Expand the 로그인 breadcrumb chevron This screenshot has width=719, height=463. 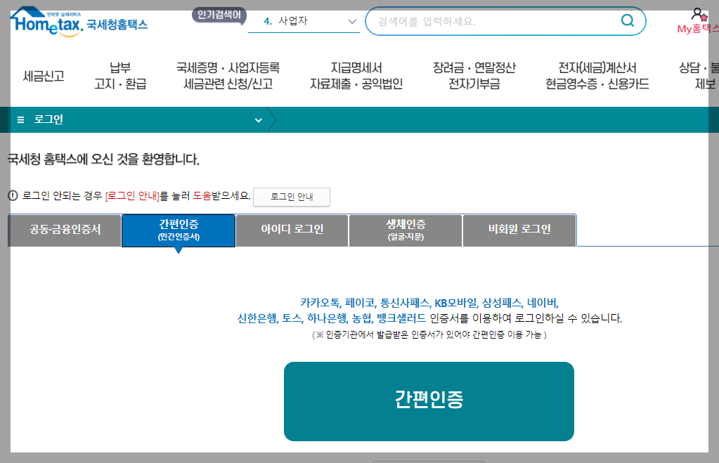pyautogui.click(x=259, y=119)
